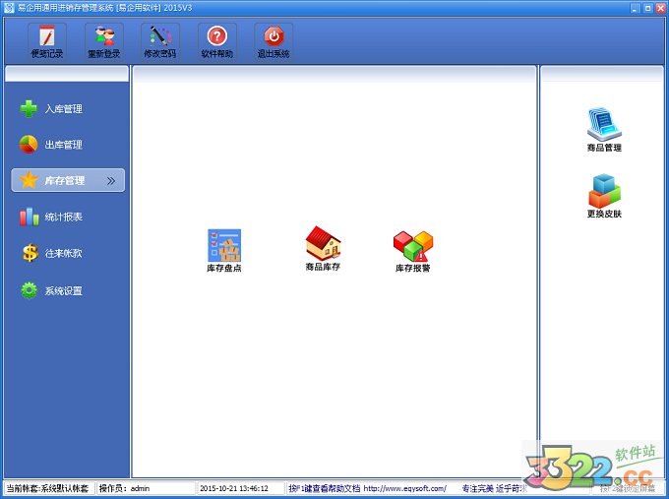Screen dimensions: 669x499
Task: Click the 重新登录 re-login icon
Action: point(104,42)
